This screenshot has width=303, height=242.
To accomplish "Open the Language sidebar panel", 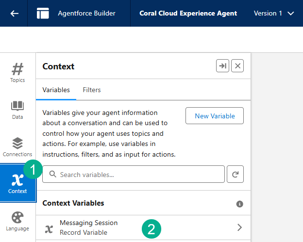I will (x=17, y=221).
